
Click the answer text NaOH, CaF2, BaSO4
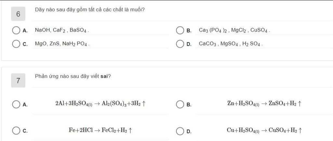(x=62, y=30)
